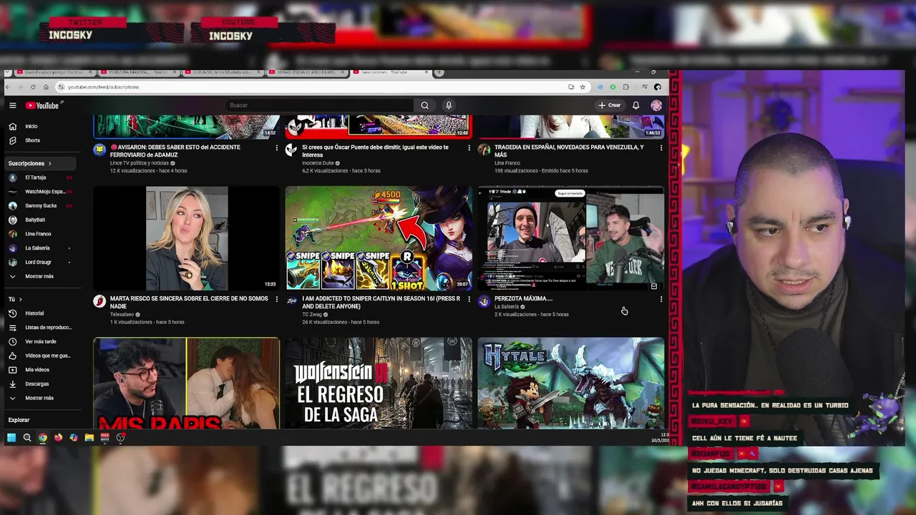Open Historial in sidebar
Image resolution: width=916 pixels, height=515 pixels.
42,313
